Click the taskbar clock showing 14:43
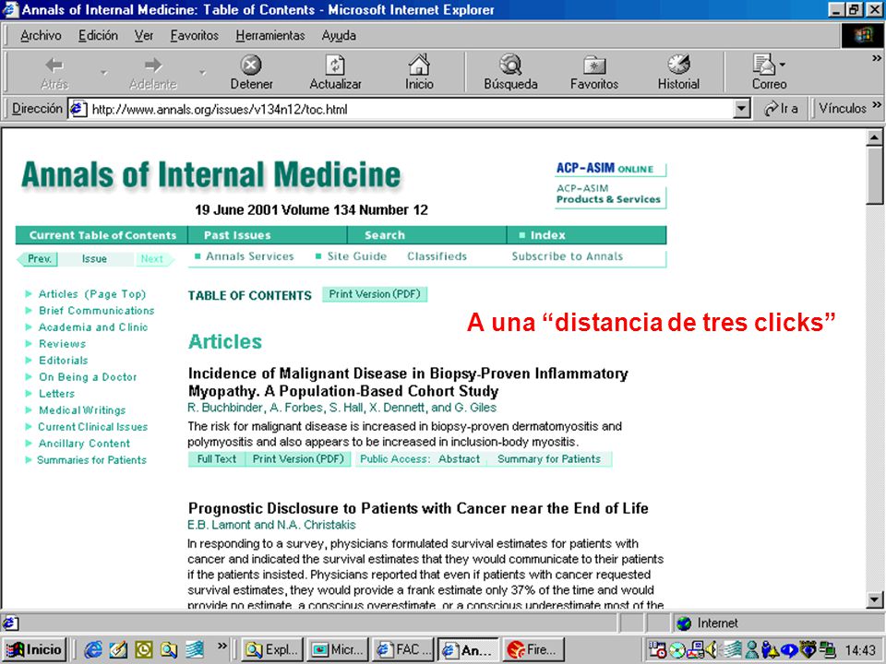886x664 pixels. coord(860,650)
